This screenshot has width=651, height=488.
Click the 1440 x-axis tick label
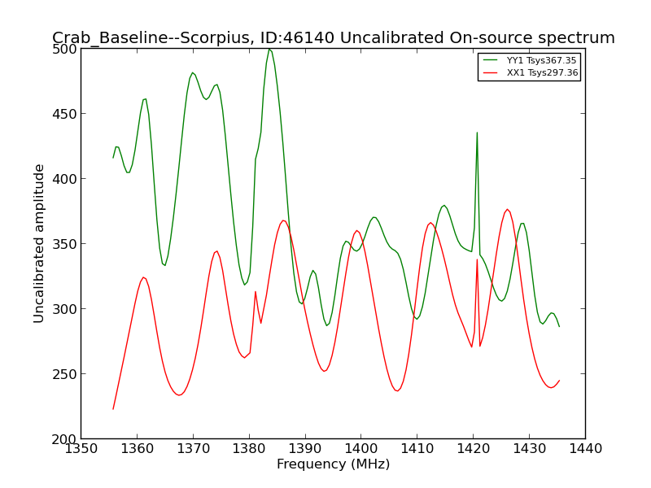click(x=585, y=449)
